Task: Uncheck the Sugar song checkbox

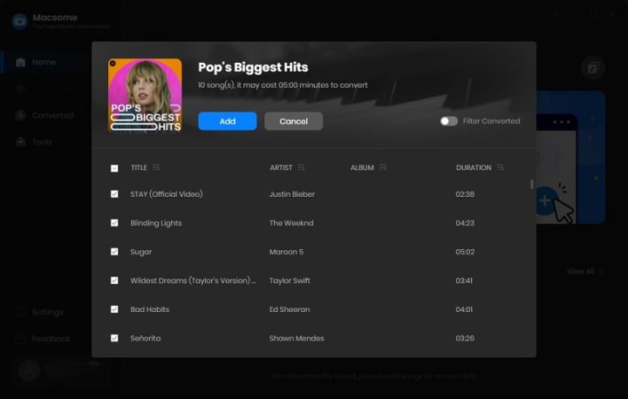Action: click(114, 252)
